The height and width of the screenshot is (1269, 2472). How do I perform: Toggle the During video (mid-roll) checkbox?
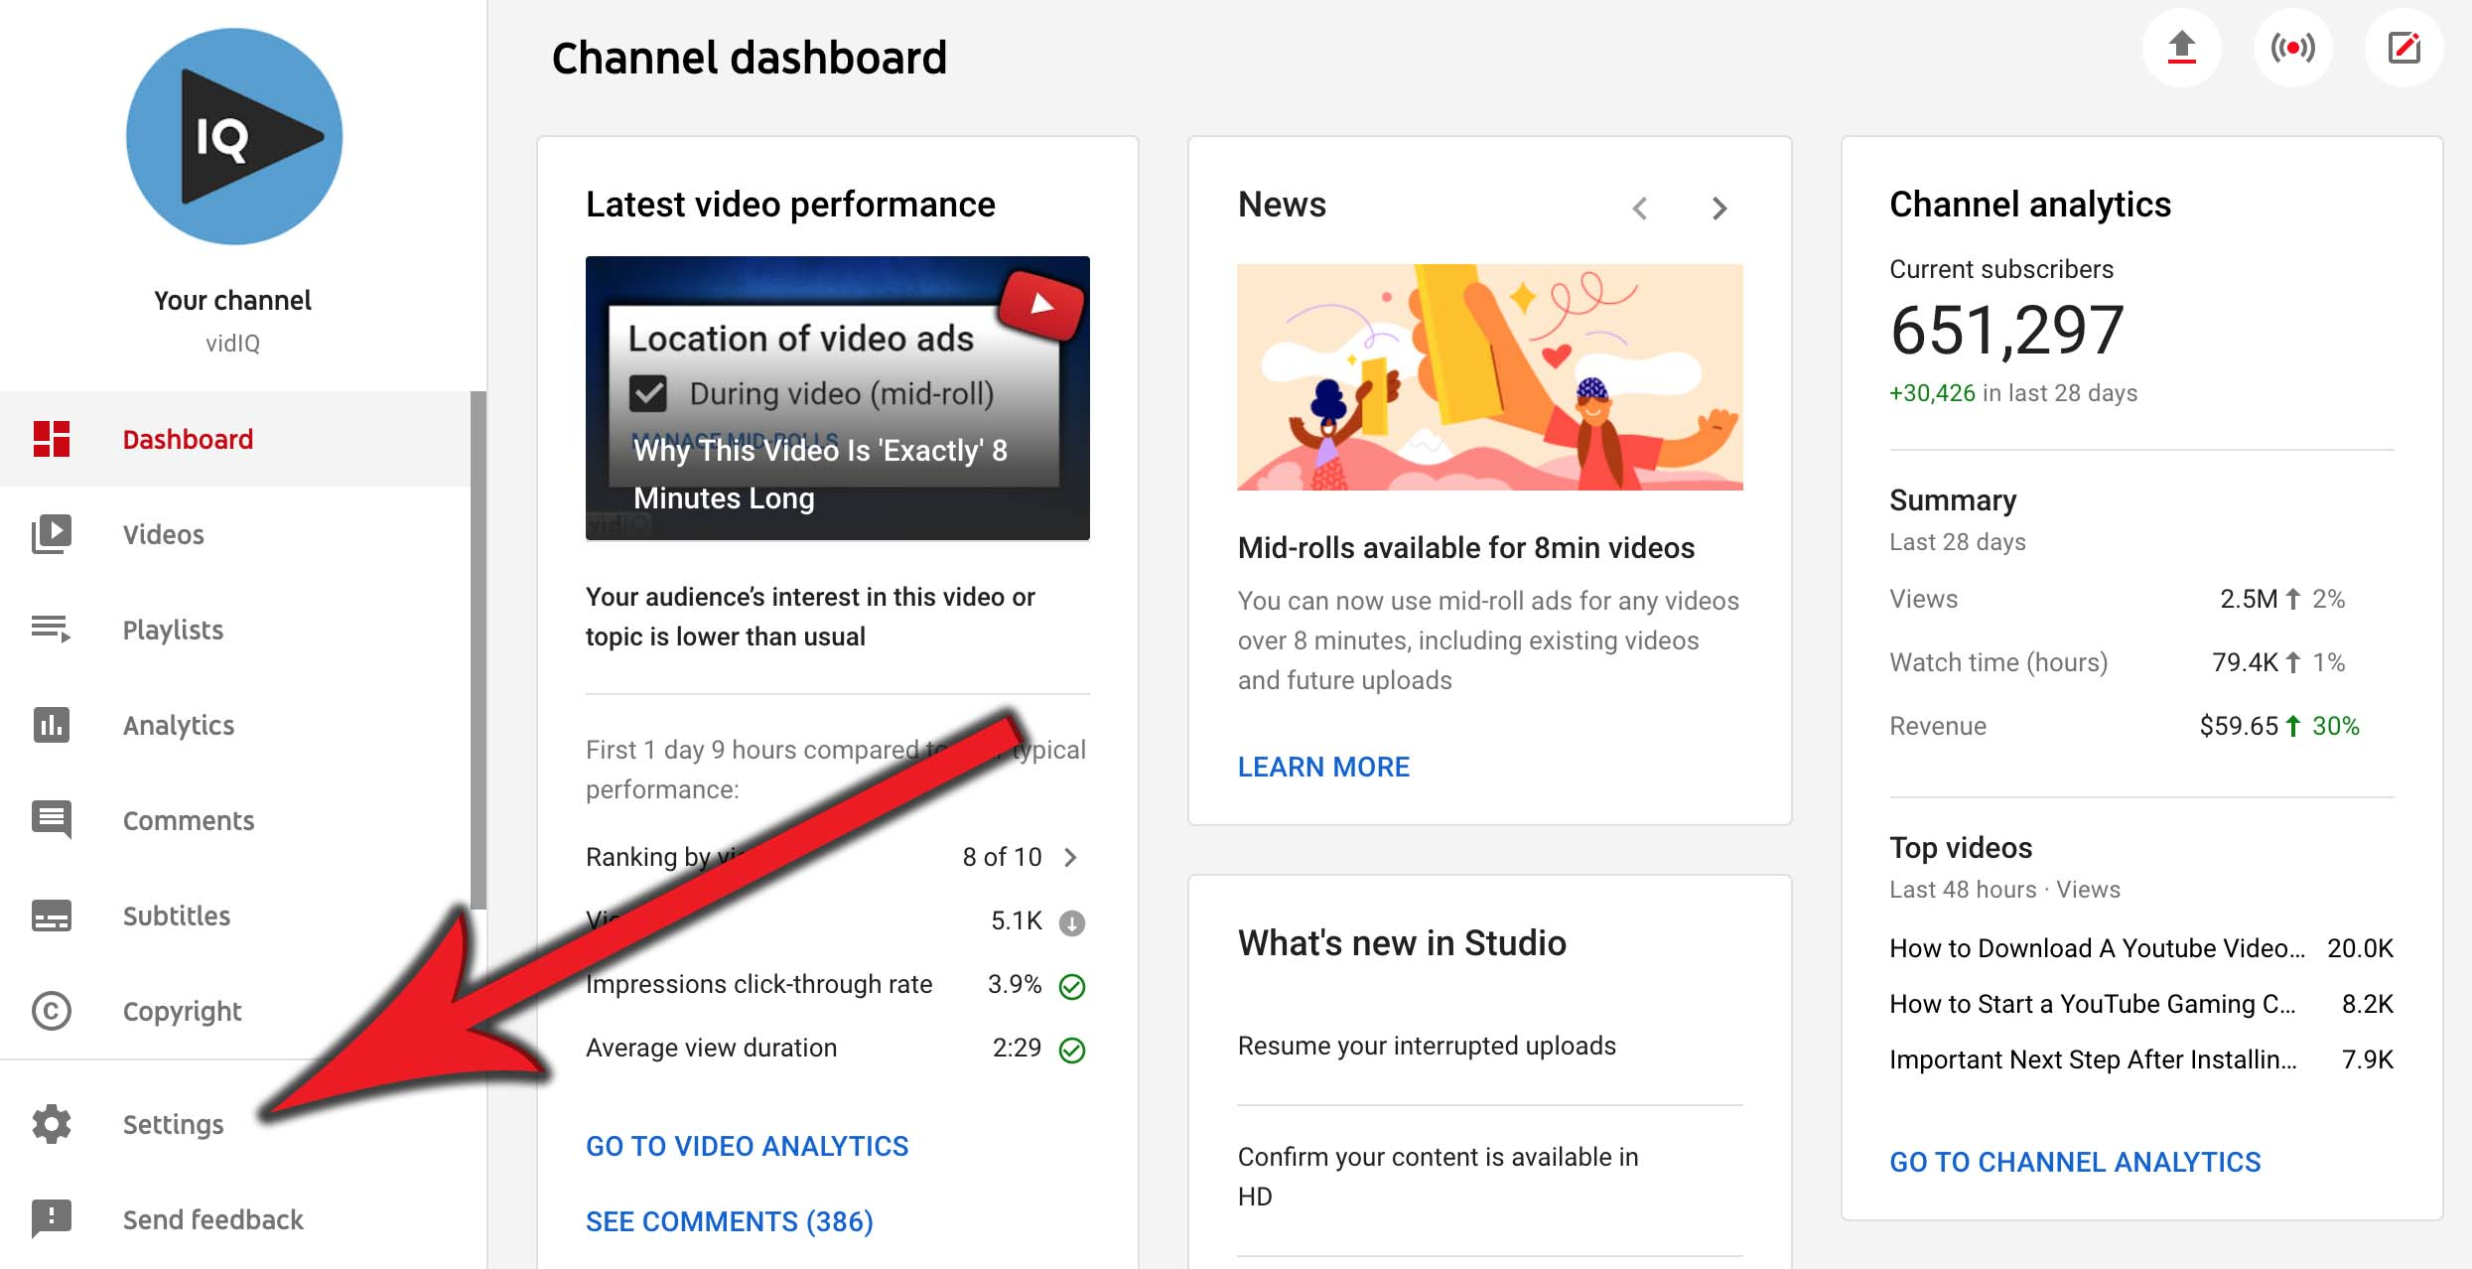(648, 393)
